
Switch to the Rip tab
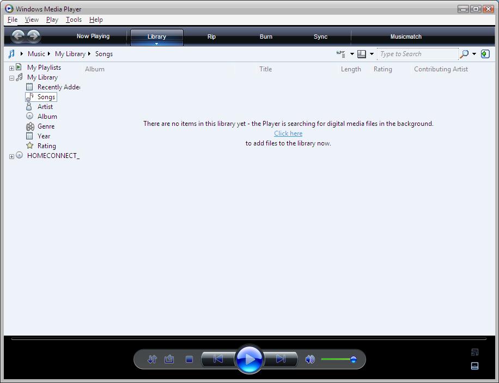click(x=211, y=37)
